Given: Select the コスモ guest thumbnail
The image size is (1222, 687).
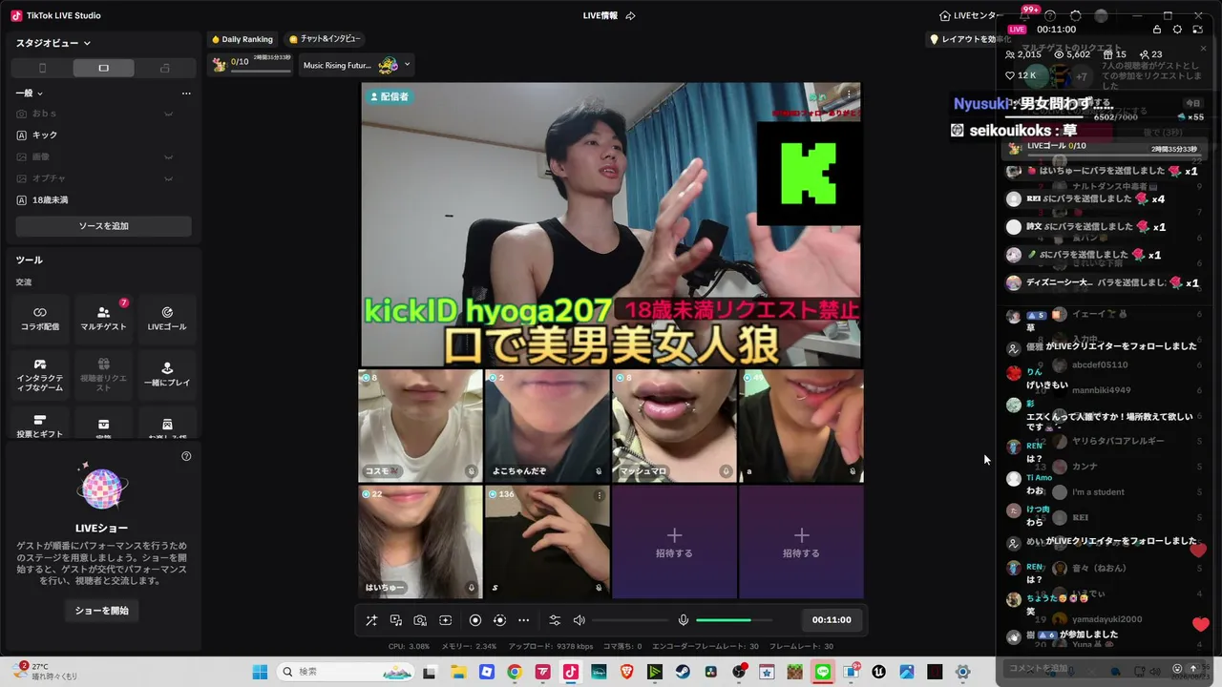Looking at the screenshot, I should 420,426.
